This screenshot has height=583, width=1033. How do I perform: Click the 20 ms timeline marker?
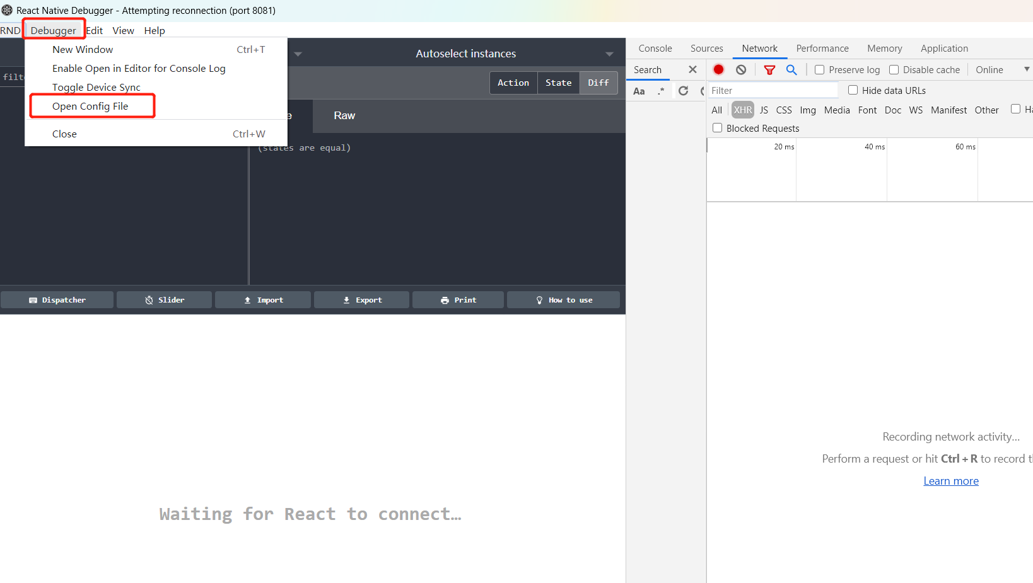click(x=784, y=147)
